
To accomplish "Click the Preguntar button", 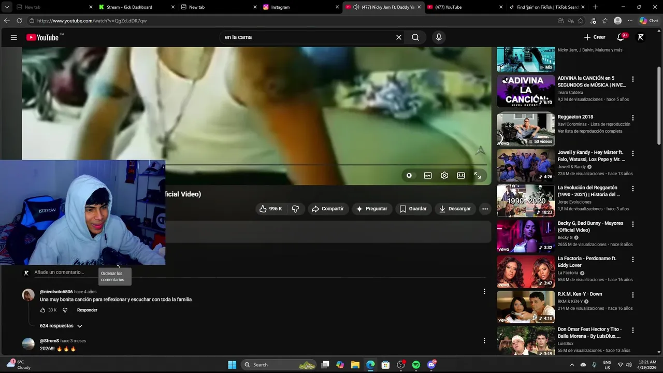I will (372, 209).
